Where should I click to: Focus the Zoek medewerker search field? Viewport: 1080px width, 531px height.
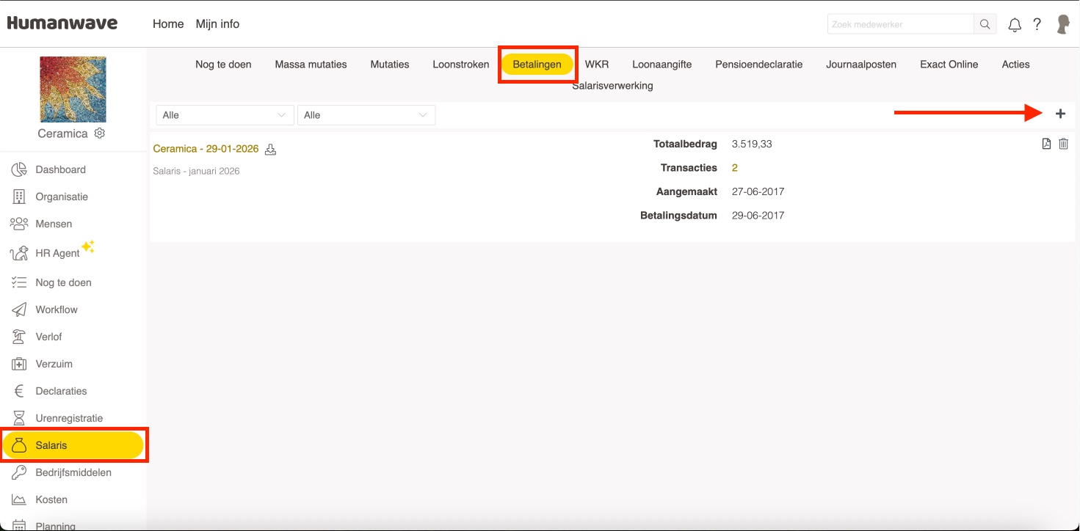900,24
